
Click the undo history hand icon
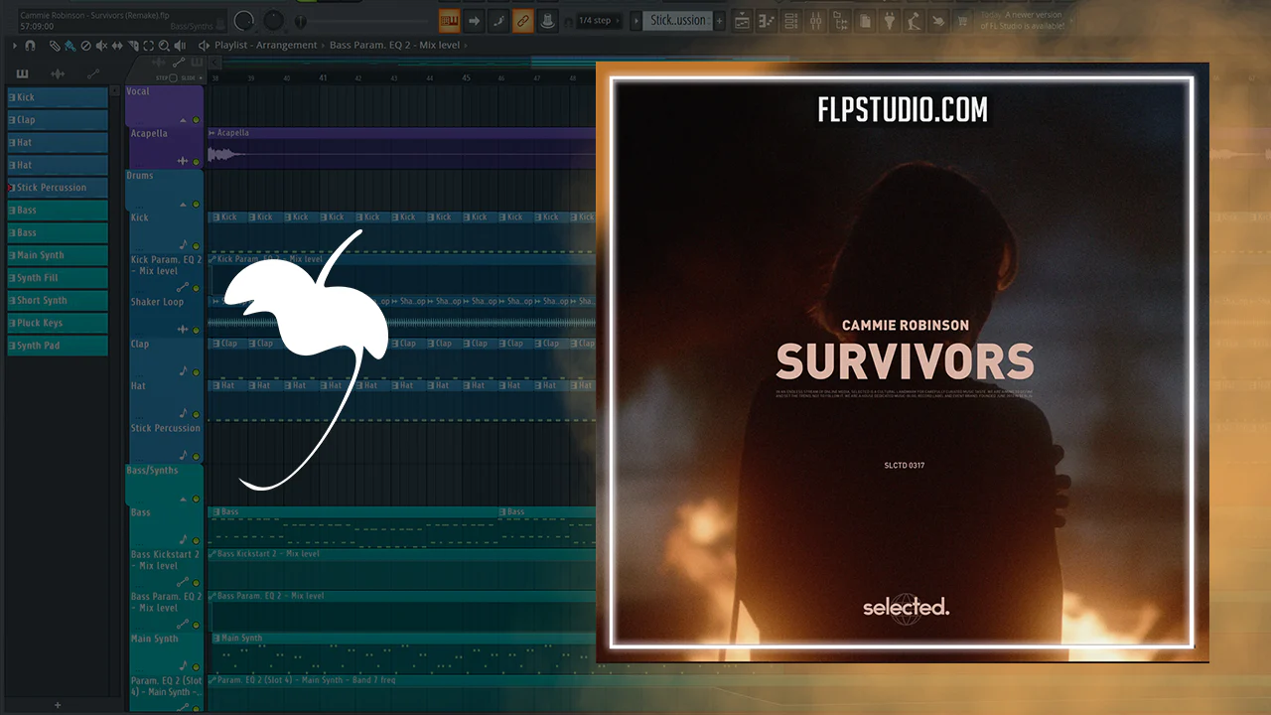coord(936,20)
